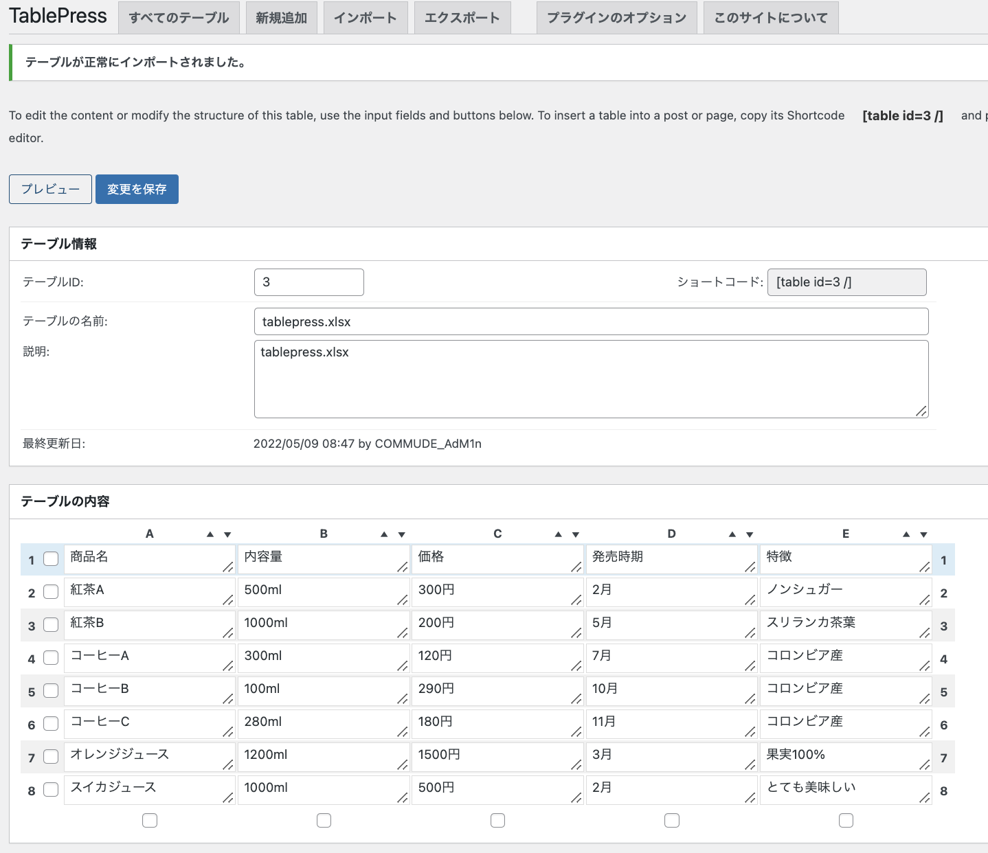
Task: Edit the とても美味しい cell
Action: pos(846,790)
